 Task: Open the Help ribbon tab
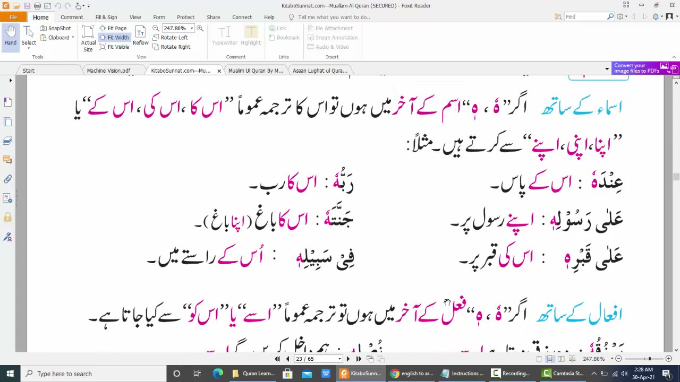point(269,17)
